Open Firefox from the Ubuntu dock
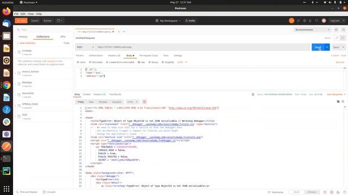The height and width of the screenshot is (195, 348). (7, 11)
